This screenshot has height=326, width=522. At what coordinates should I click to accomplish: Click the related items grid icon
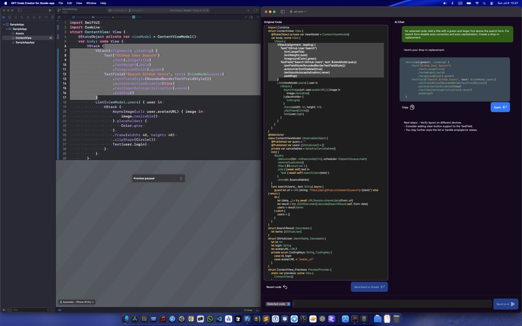point(59,18)
